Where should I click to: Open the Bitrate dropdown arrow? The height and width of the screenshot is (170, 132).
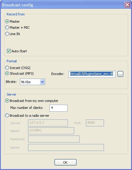point(42,82)
